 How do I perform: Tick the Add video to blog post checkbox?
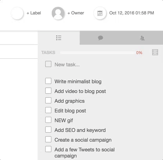coord(48,90)
